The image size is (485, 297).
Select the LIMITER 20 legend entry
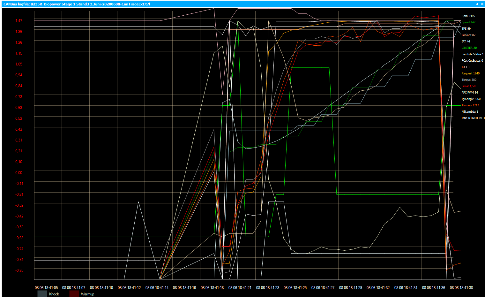tap(469, 48)
